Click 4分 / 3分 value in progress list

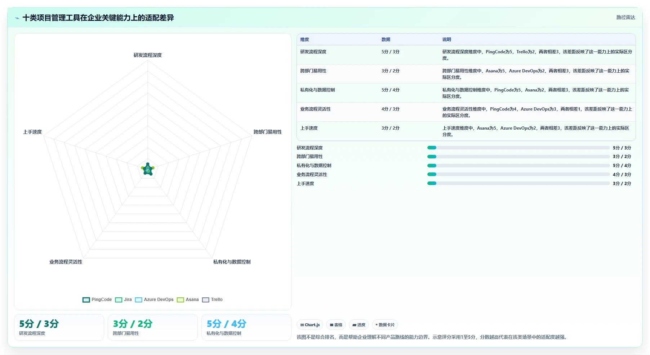click(x=622, y=174)
